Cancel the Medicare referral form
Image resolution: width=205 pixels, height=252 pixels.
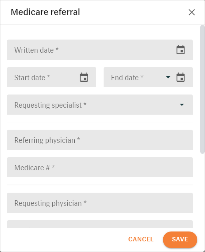[141, 239]
